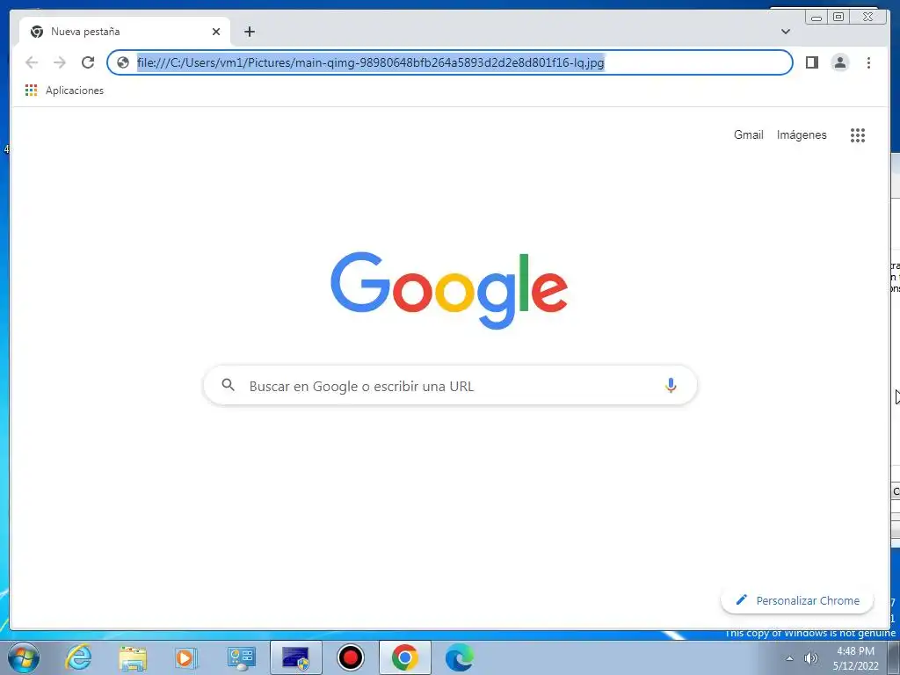Open Windows Media Player from the taskbar
The width and height of the screenshot is (900, 675).
[186, 657]
